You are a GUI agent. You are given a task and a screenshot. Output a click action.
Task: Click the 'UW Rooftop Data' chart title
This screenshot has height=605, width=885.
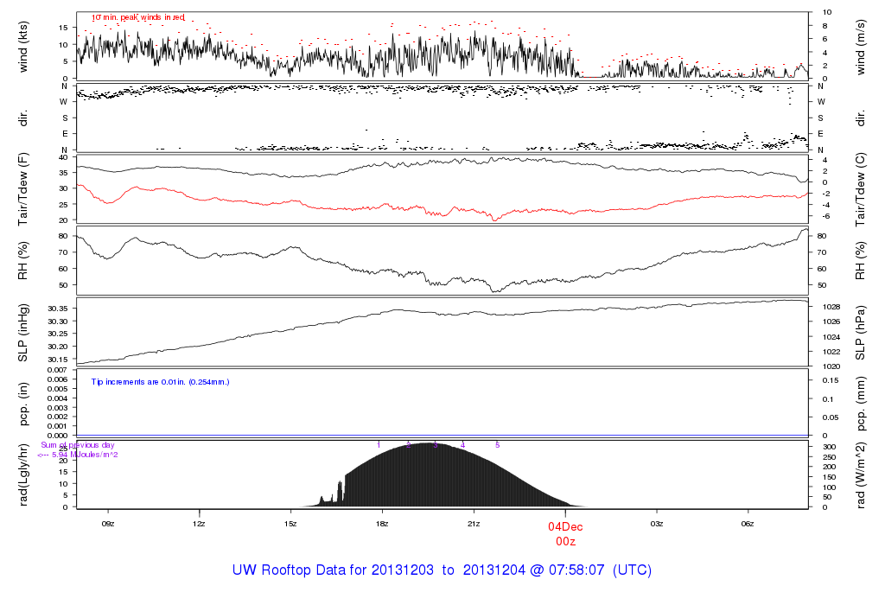[x=442, y=570]
